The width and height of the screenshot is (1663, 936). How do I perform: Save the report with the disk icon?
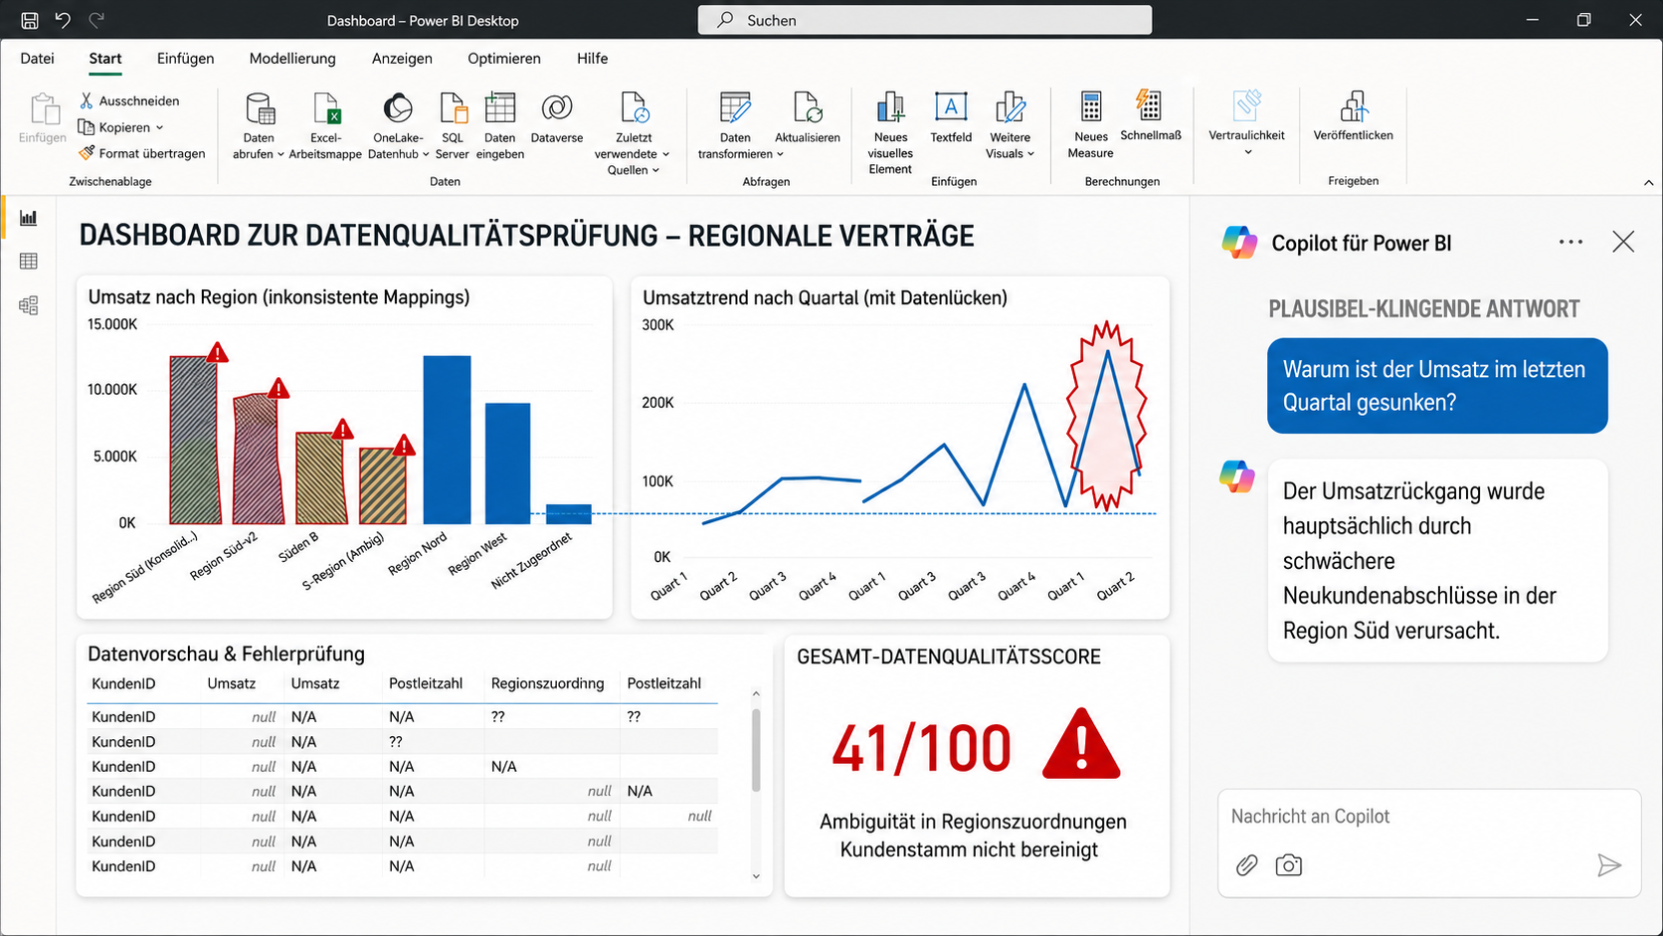30,20
